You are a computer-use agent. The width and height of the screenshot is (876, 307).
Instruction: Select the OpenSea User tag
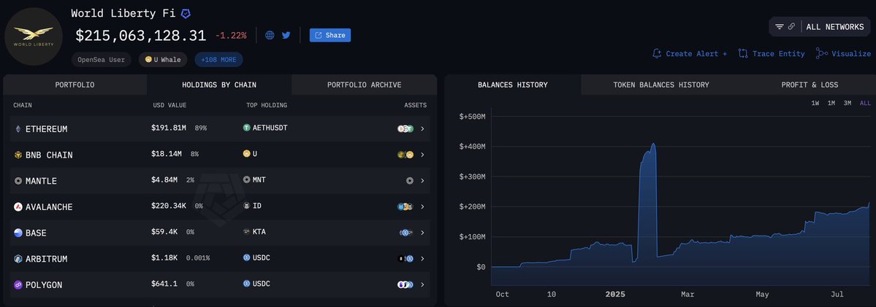pos(101,60)
